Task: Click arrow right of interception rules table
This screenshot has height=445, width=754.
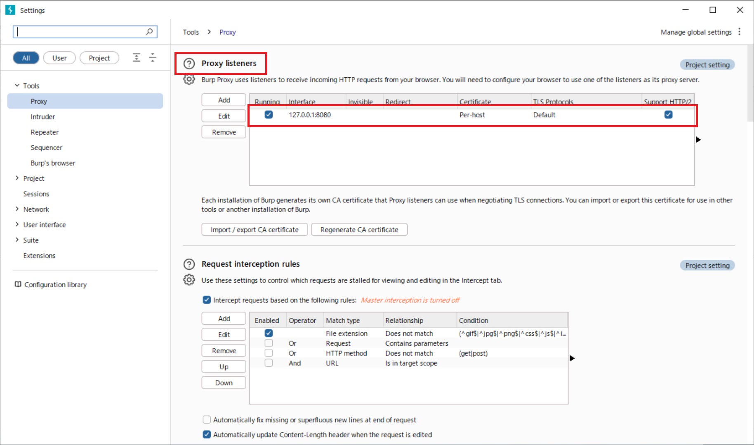Action: [x=572, y=358]
